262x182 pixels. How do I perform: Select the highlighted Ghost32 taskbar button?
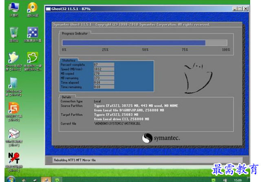click(46, 180)
